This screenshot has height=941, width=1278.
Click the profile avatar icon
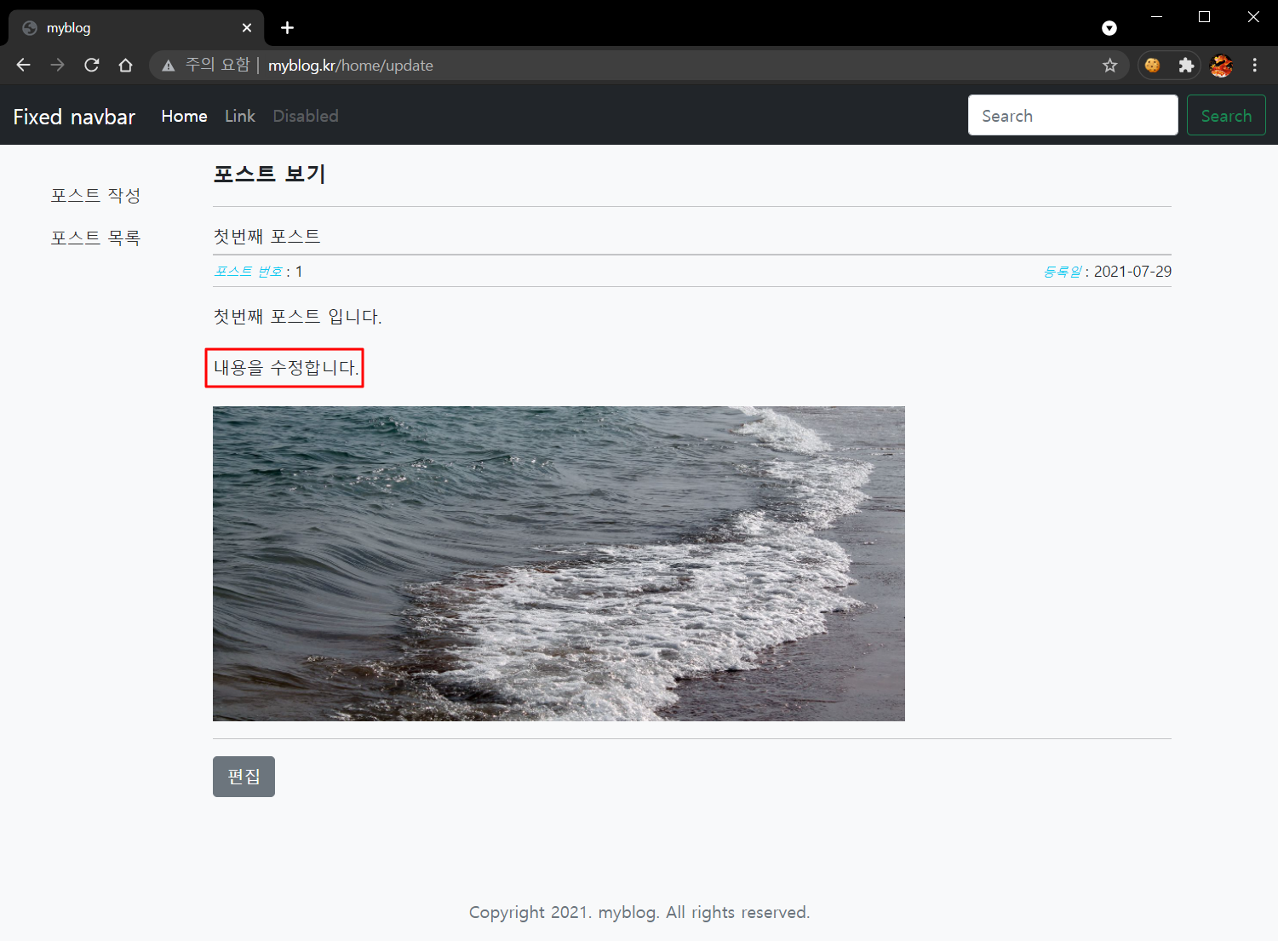1221,66
